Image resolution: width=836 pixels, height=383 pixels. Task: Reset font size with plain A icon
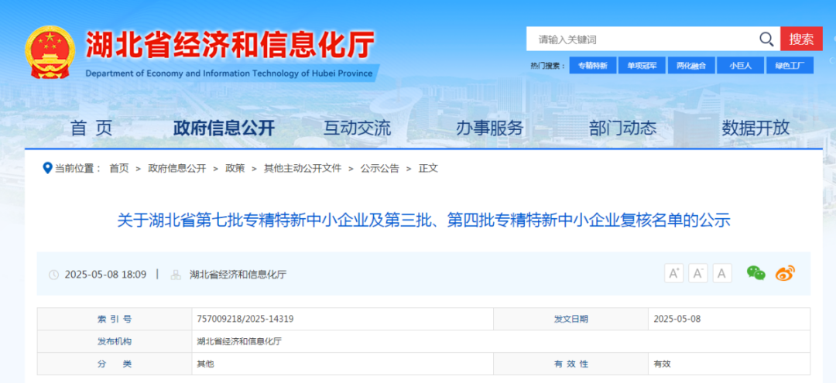pyautogui.click(x=722, y=273)
